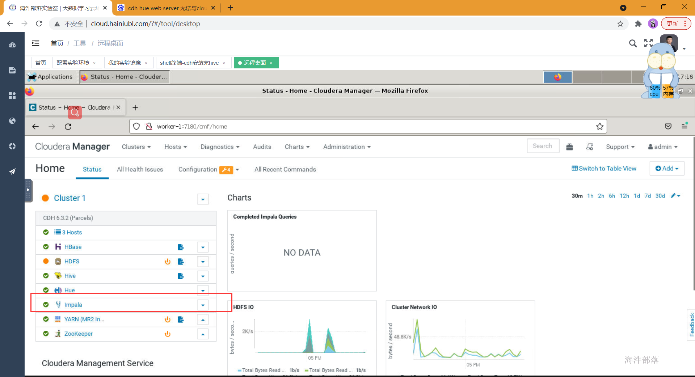This screenshot has width=695, height=377.
Task: Open the HDFS service actions dropdown
Action: pos(203,262)
